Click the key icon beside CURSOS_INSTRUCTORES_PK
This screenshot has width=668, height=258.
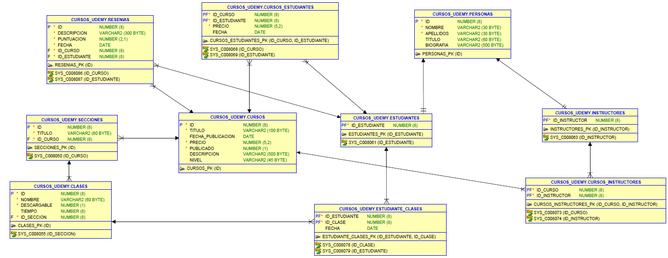tap(530, 204)
